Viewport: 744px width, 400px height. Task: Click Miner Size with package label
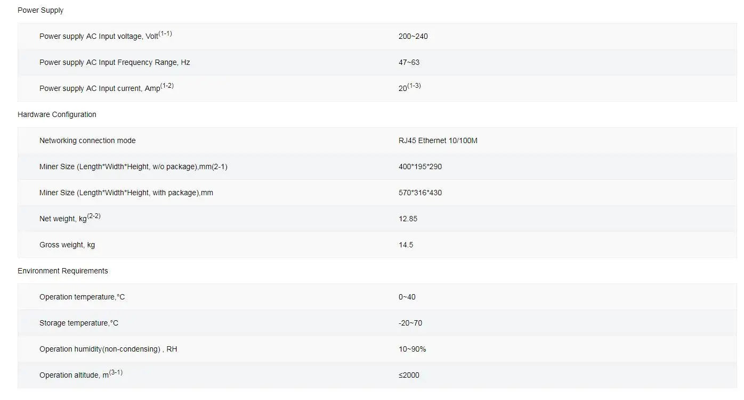click(126, 193)
